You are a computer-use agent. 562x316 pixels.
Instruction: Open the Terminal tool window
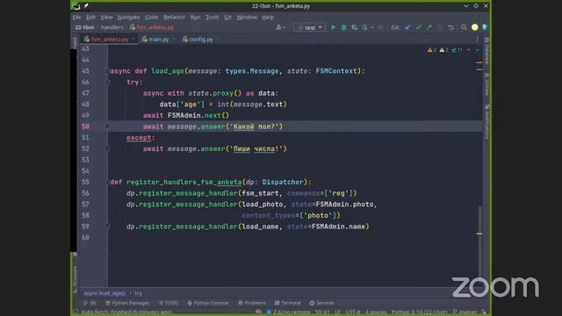[287, 303]
